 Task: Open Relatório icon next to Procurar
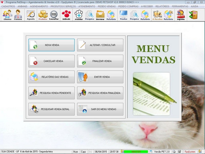point(111,15)
